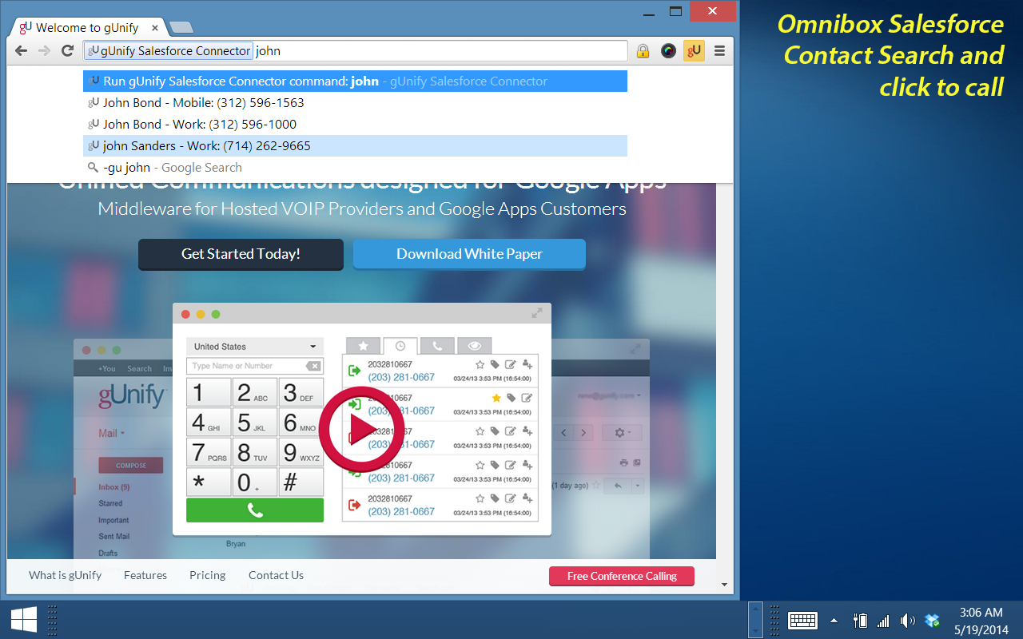Open the Pricing page link

[208, 575]
